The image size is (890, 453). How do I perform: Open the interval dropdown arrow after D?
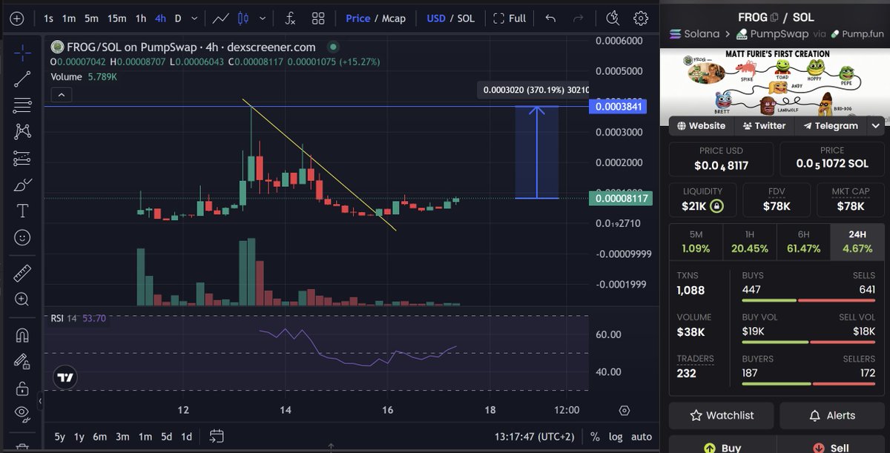[194, 19]
